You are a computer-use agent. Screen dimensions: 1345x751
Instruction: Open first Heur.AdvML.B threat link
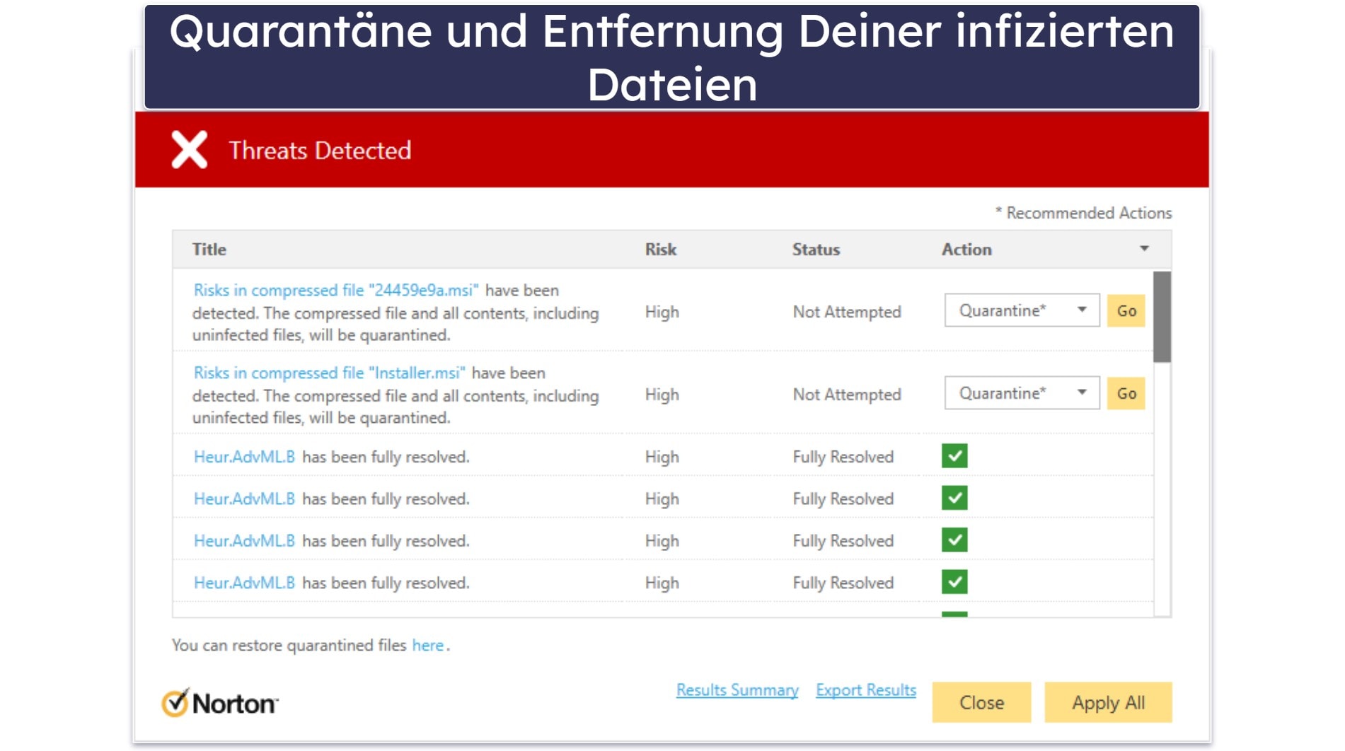[x=244, y=457]
